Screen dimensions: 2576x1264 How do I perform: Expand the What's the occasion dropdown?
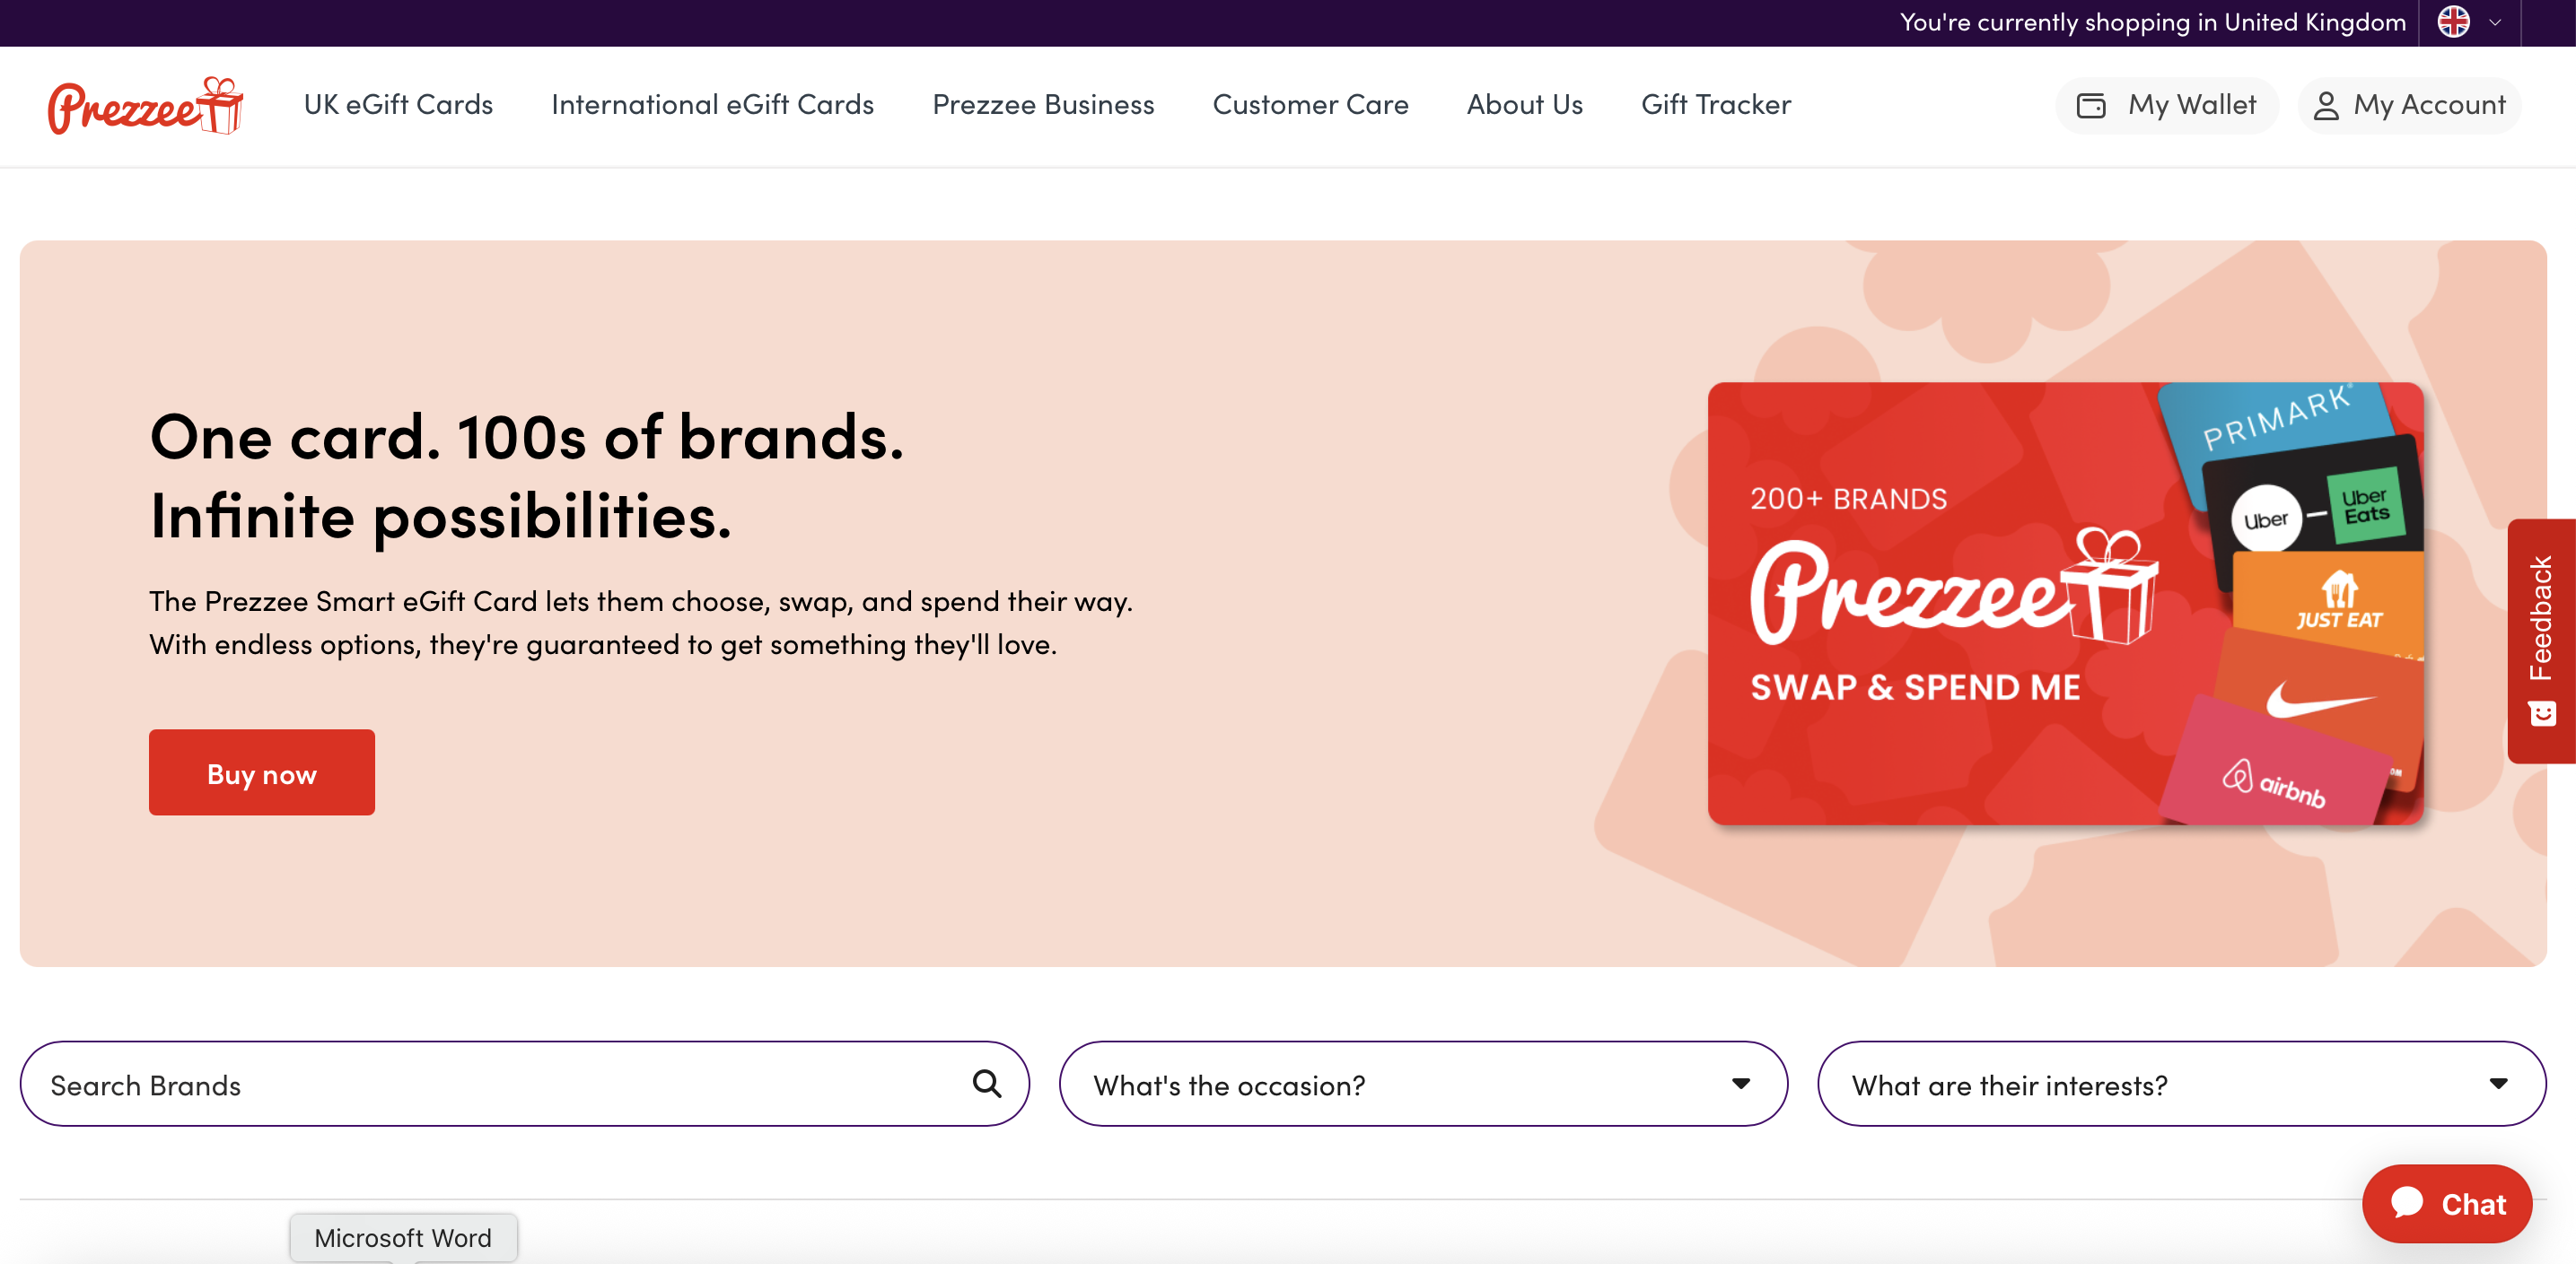pyautogui.click(x=1741, y=1082)
